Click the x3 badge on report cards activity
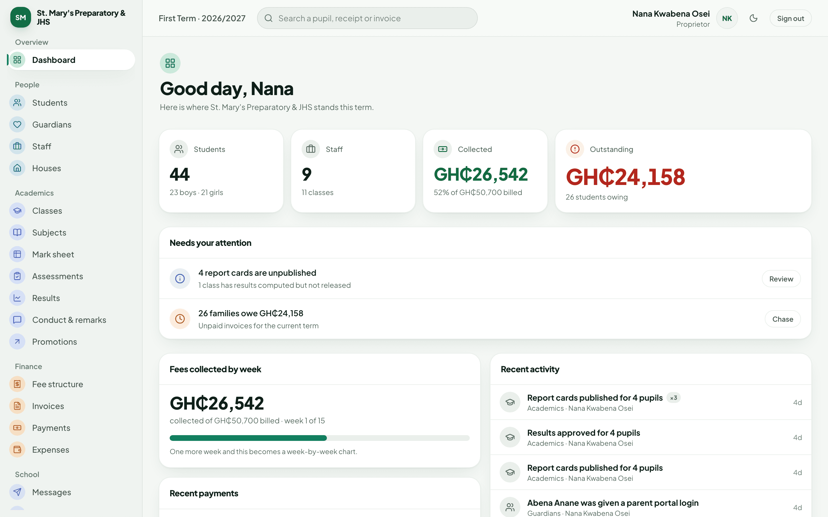 pyautogui.click(x=673, y=398)
